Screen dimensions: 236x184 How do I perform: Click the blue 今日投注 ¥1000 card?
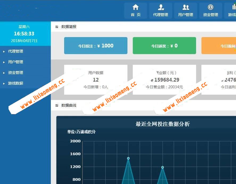96,46
